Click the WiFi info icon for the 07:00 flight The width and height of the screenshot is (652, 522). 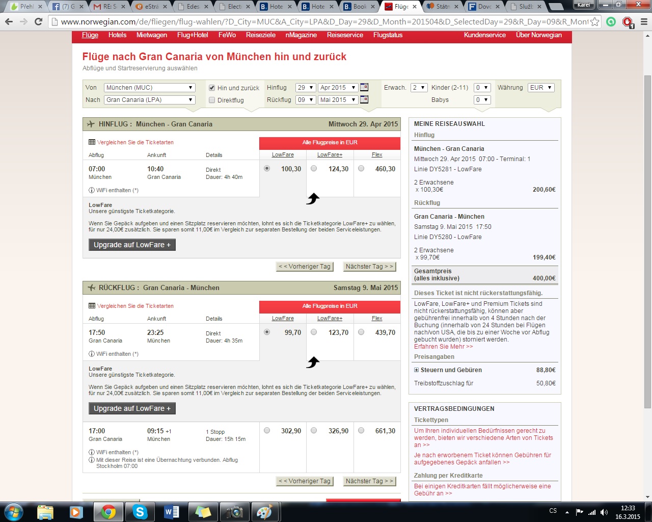[92, 190]
